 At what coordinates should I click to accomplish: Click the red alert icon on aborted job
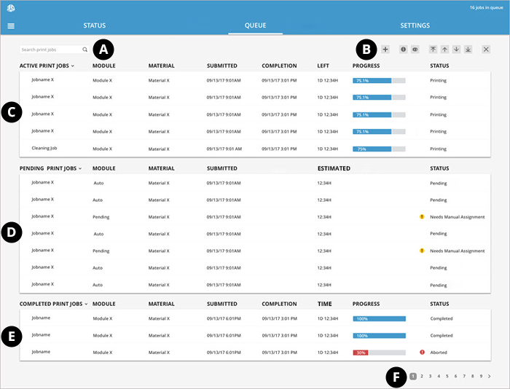tap(422, 353)
